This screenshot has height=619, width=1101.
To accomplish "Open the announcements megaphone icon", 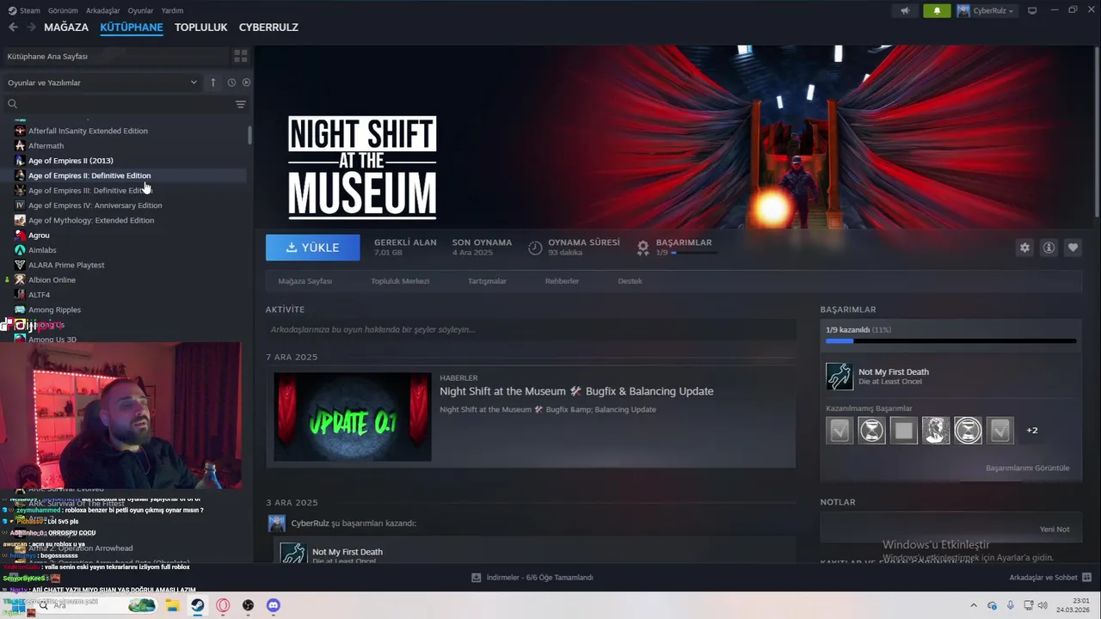I will 905,10.
